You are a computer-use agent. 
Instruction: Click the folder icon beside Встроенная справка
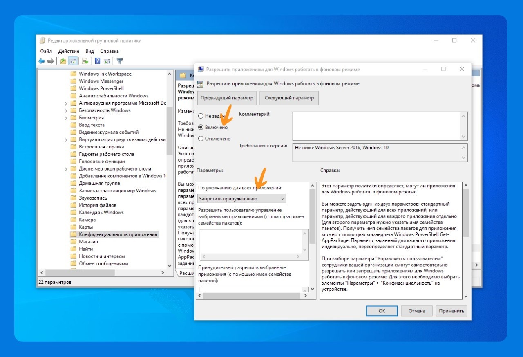(74, 147)
